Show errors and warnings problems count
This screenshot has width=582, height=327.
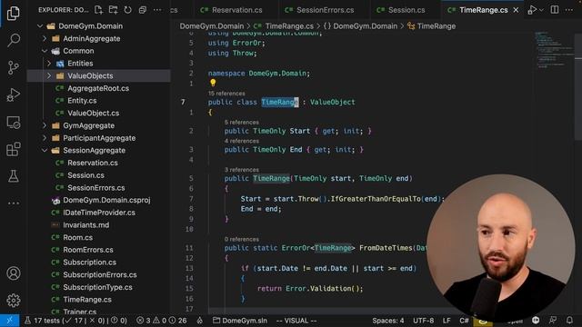[162, 321]
